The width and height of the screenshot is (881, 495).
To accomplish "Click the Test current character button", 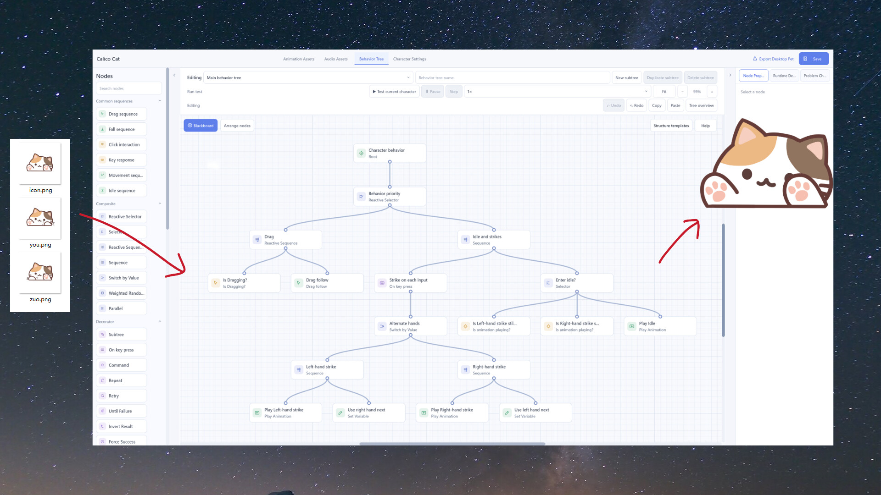I will click(x=394, y=92).
